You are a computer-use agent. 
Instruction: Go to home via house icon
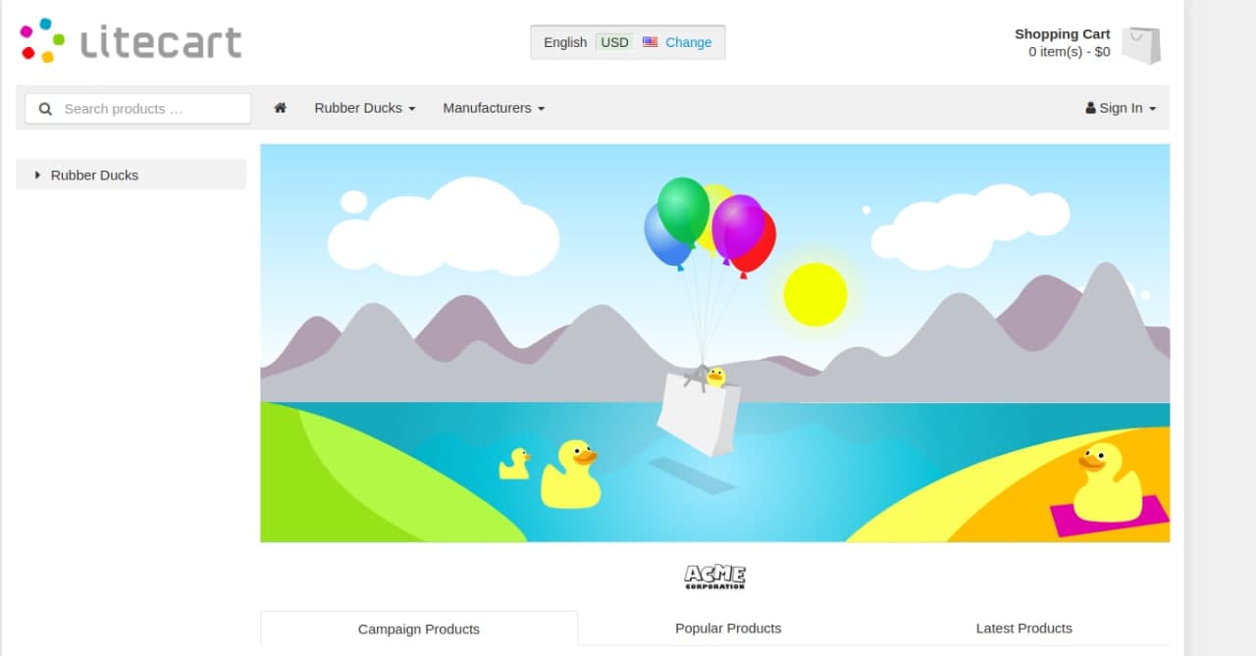[x=280, y=108]
